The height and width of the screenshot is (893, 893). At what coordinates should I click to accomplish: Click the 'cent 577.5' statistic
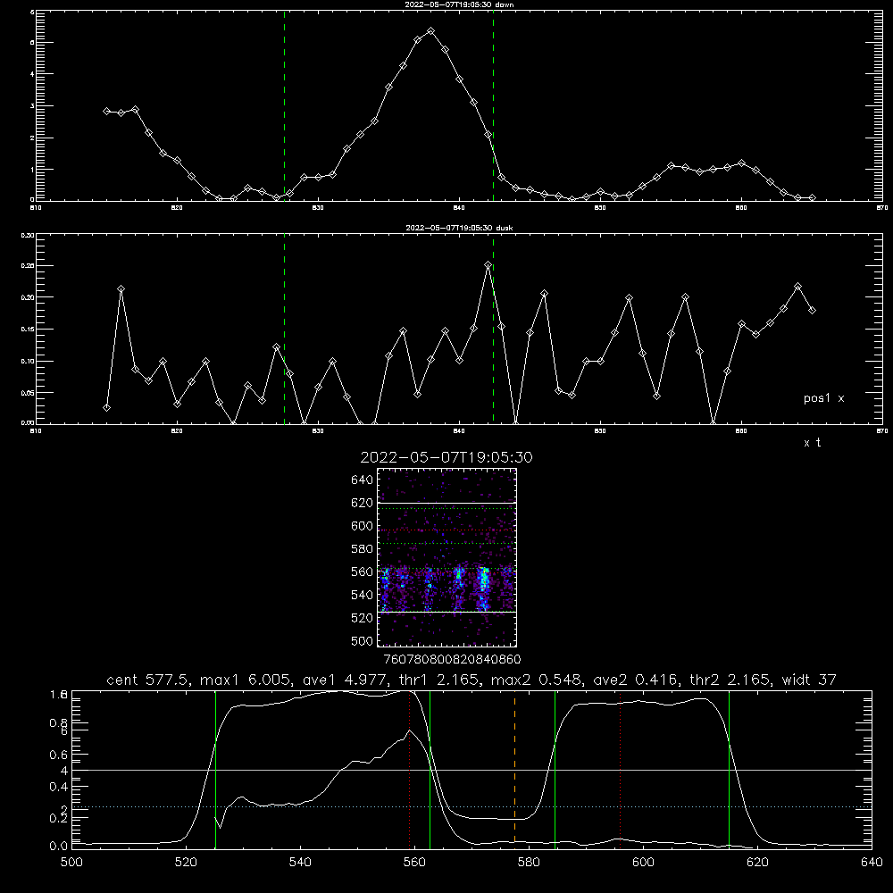coord(149,680)
